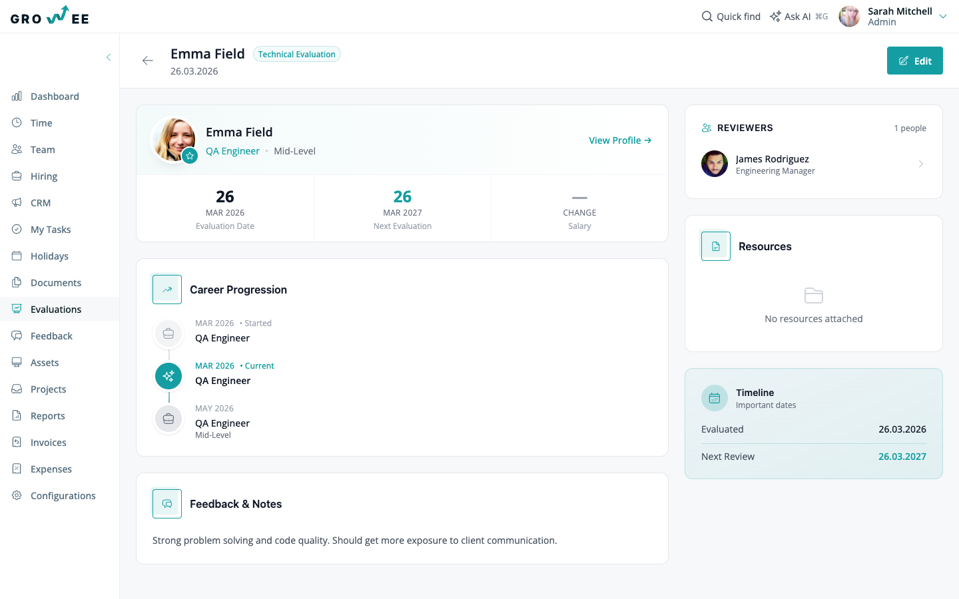Click the Growee logo

click(x=50, y=16)
